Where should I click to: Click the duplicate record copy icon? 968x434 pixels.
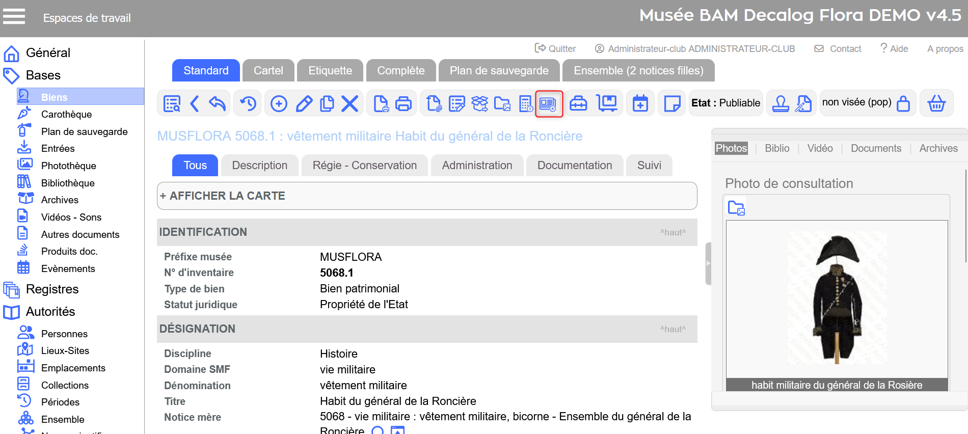[x=327, y=103]
